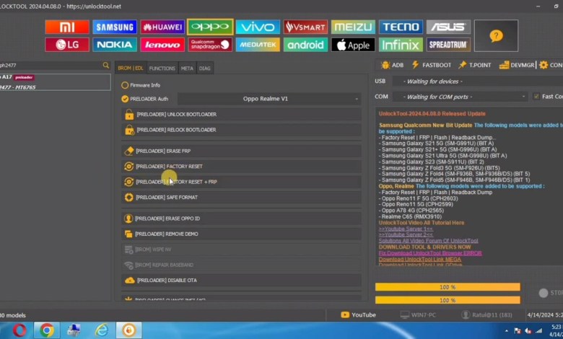Click [PRELOADER] REMOVE DEMO
This screenshot has width=563, height=339.
pos(241,234)
